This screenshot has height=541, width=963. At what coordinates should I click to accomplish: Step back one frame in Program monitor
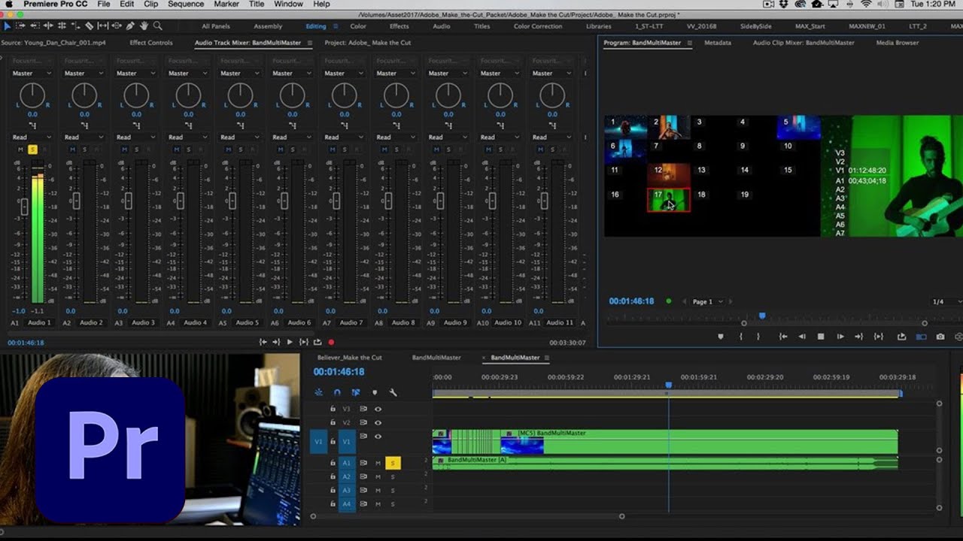pos(802,337)
